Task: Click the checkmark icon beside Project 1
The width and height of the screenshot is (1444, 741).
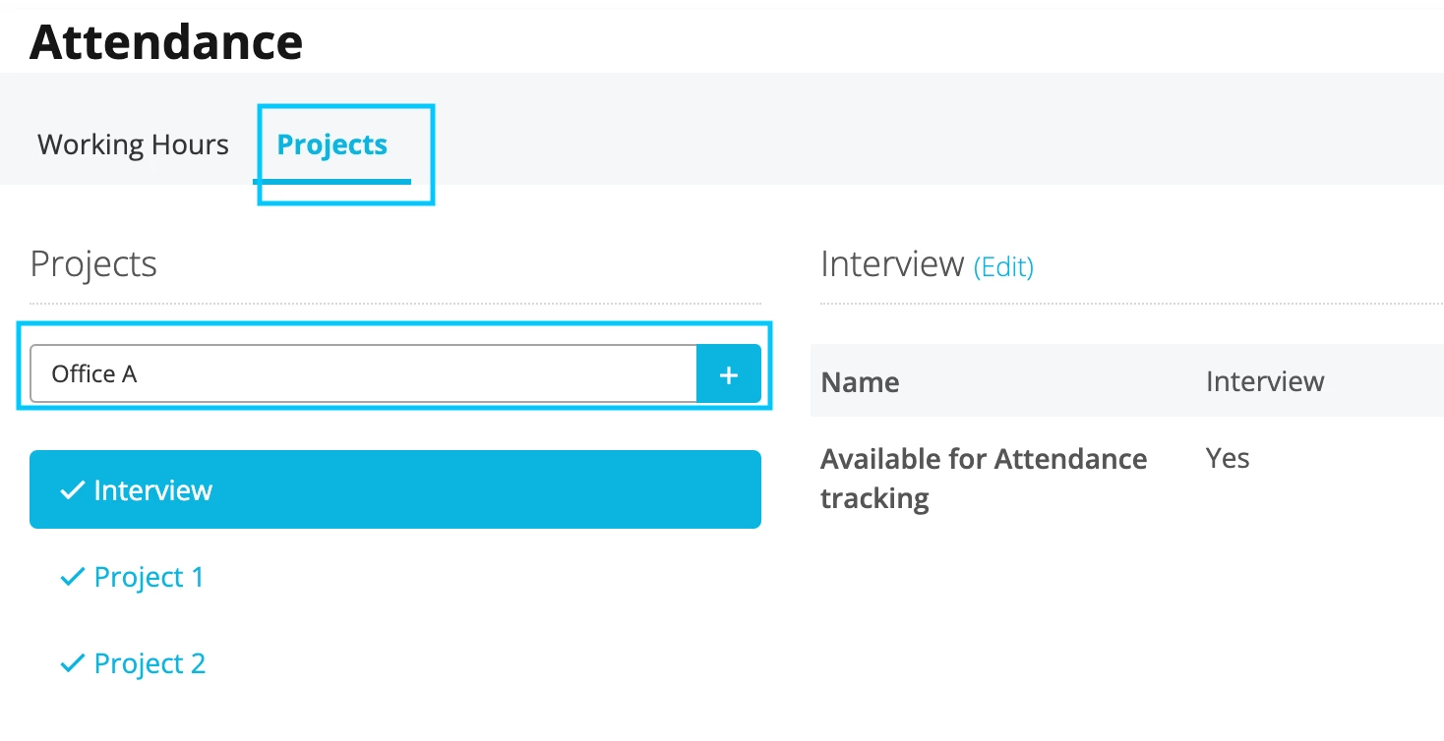Action: point(72,577)
